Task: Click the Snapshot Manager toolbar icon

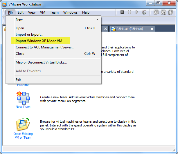Action: tap(171, 12)
